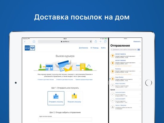This screenshot has height=123, width=164.
Task: Reload the pochta.ru page
Action: coord(91,42)
